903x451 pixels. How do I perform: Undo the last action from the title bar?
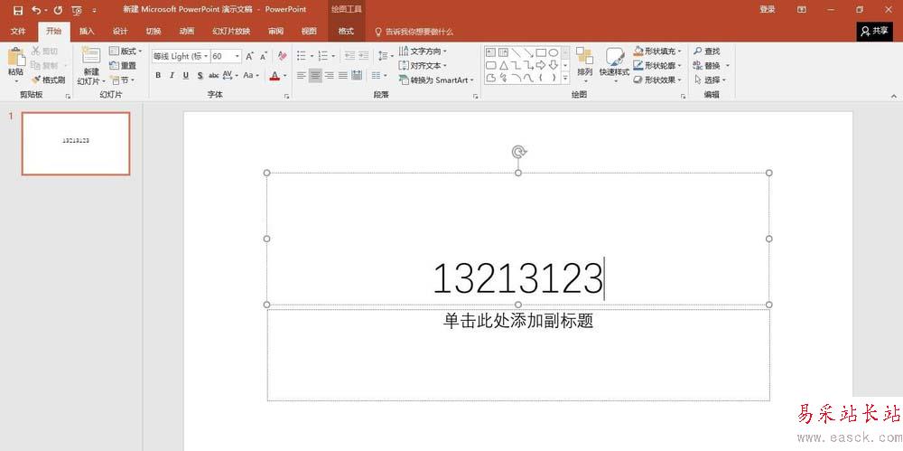pyautogui.click(x=36, y=10)
